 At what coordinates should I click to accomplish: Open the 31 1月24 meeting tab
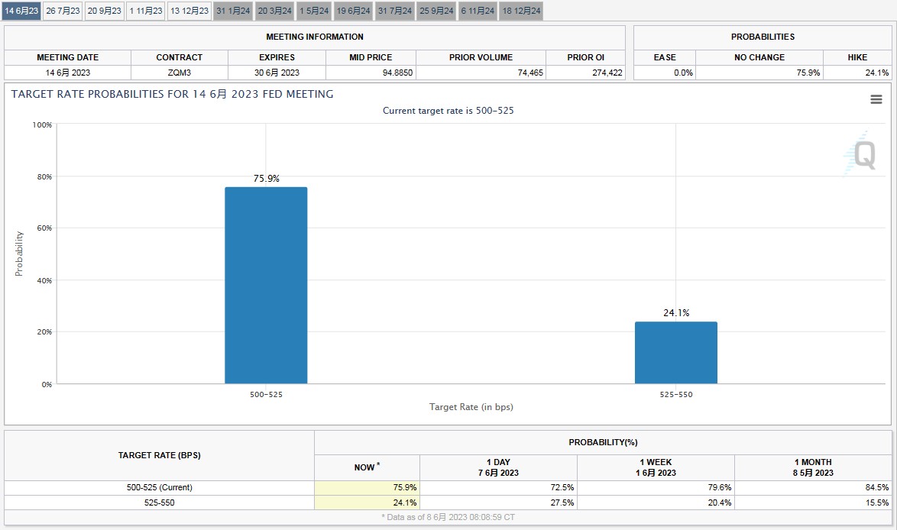[233, 11]
